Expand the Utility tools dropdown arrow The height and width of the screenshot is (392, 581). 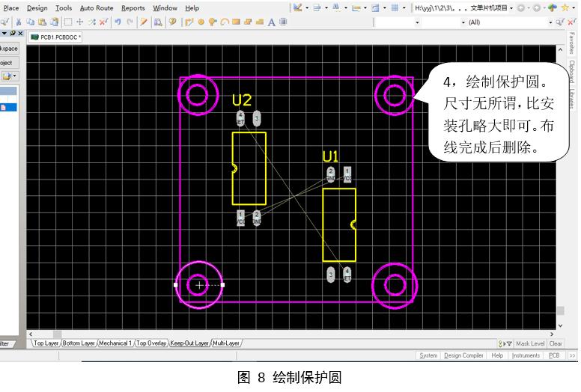tap(307, 8)
